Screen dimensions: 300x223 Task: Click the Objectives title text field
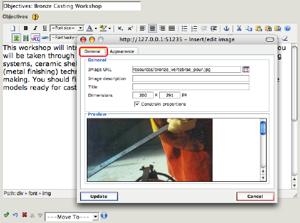tap(72, 6)
